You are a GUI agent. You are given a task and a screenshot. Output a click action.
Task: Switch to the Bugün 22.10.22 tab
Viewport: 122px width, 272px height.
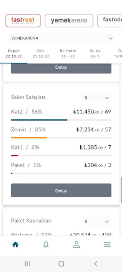[14, 53]
